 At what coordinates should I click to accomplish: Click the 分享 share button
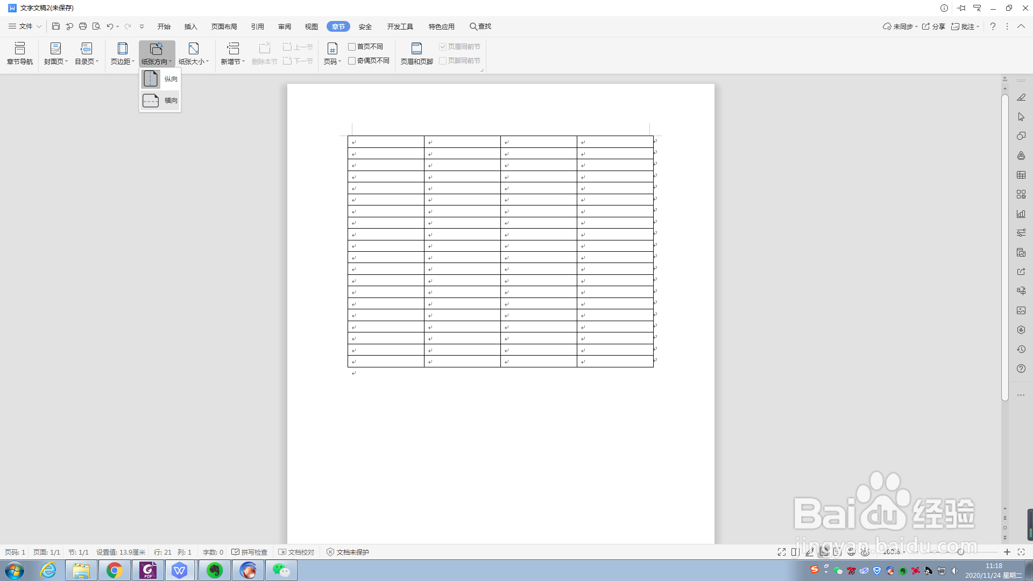click(x=933, y=26)
